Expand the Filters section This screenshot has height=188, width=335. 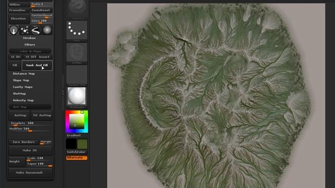30,45
